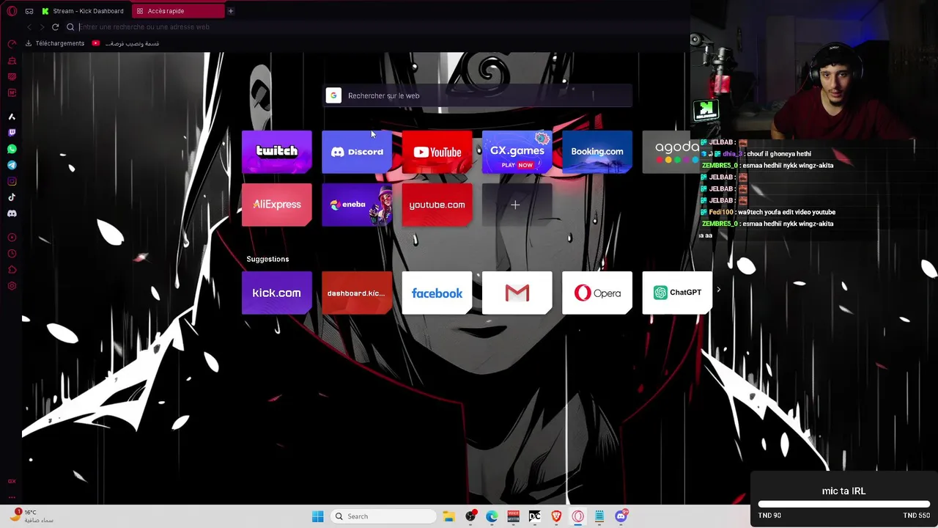Viewport: 938px width, 528px height.
Task: Open WhatsApp in the browser sidebar
Action: click(12, 149)
